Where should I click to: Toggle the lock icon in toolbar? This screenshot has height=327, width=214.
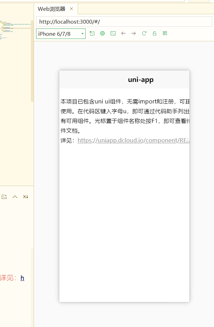154,33
